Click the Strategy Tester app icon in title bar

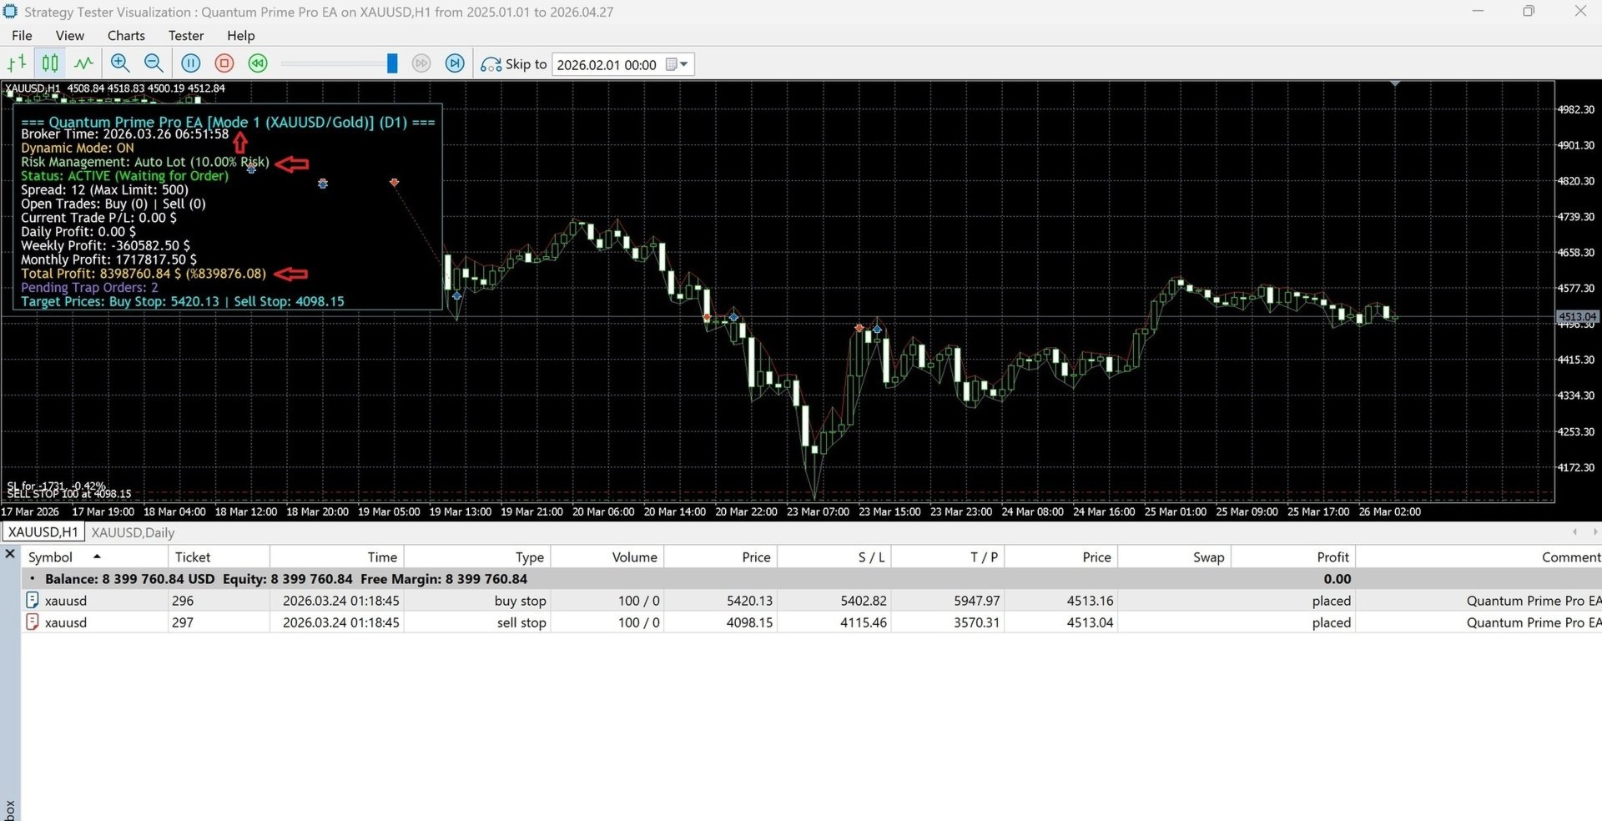point(10,12)
